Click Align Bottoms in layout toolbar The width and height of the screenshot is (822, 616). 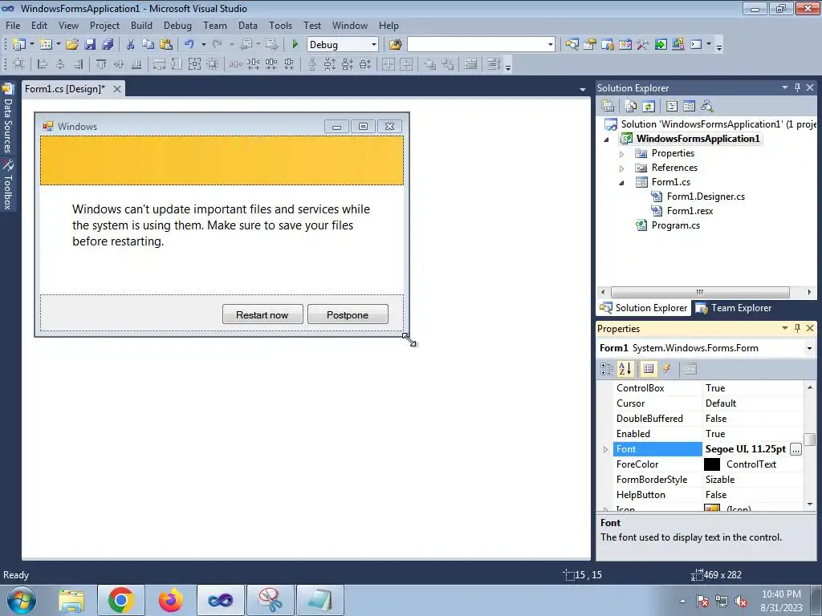click(x=136, y=64)
